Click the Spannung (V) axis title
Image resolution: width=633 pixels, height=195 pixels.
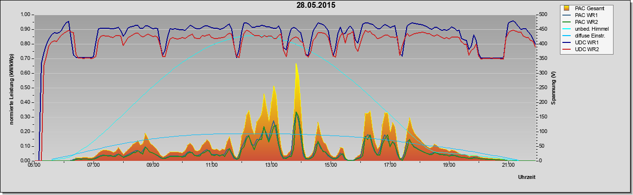(x=554, y=88)
